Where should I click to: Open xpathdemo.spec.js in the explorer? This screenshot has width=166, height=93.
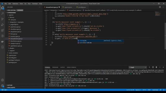[16, 46]
